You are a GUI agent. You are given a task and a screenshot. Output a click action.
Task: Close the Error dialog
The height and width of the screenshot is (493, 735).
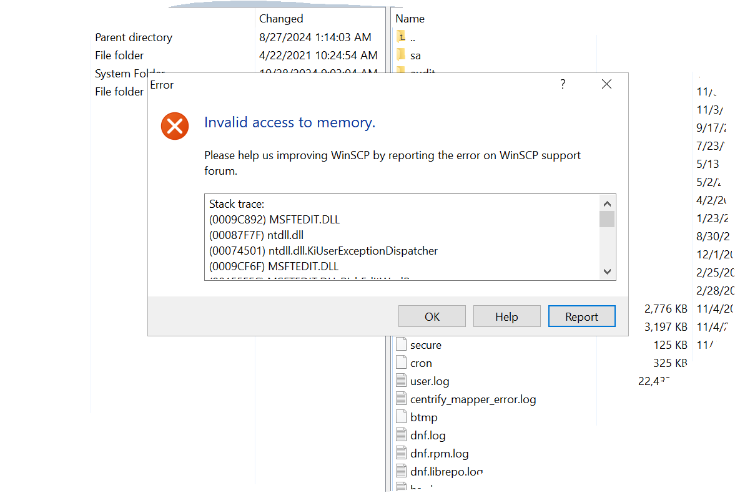coord(606,84)
